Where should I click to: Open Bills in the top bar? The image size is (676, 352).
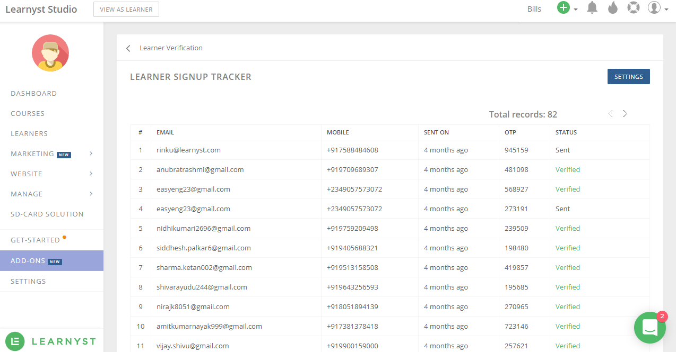tap(534, 9)
